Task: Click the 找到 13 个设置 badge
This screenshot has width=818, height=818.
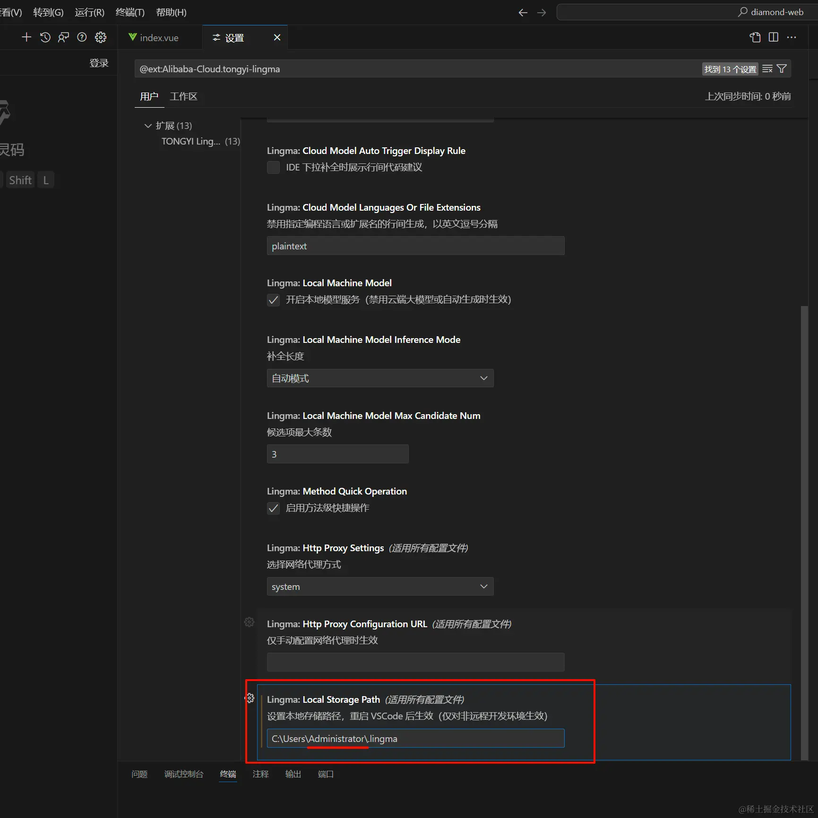Action: coord(730,69)
